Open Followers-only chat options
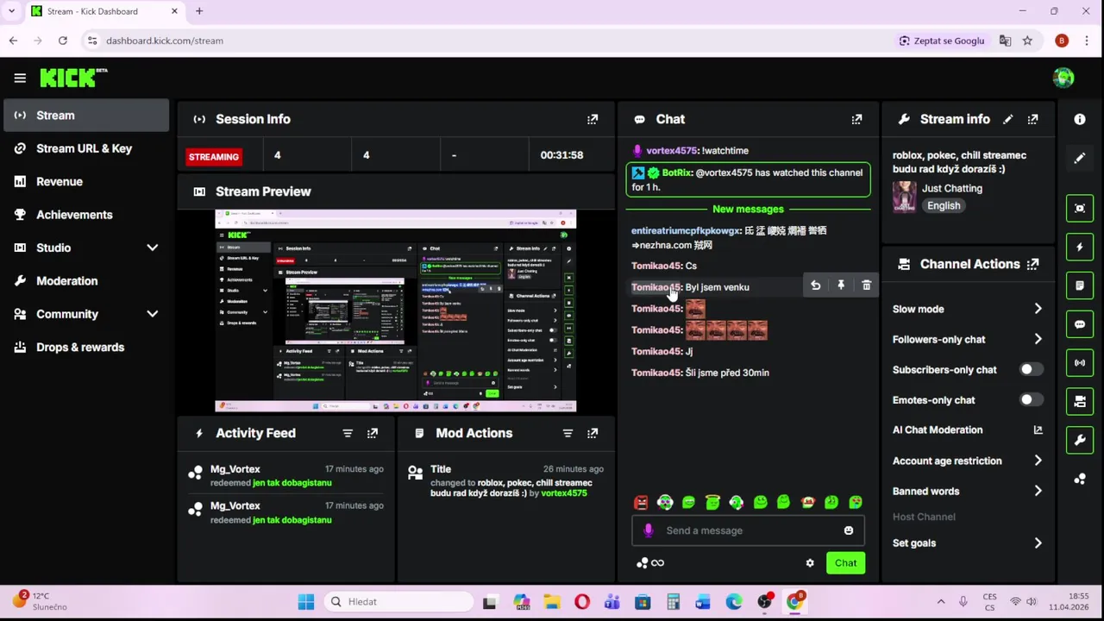The width and height of the screenshot is (1104, 621). pos(968,339)
